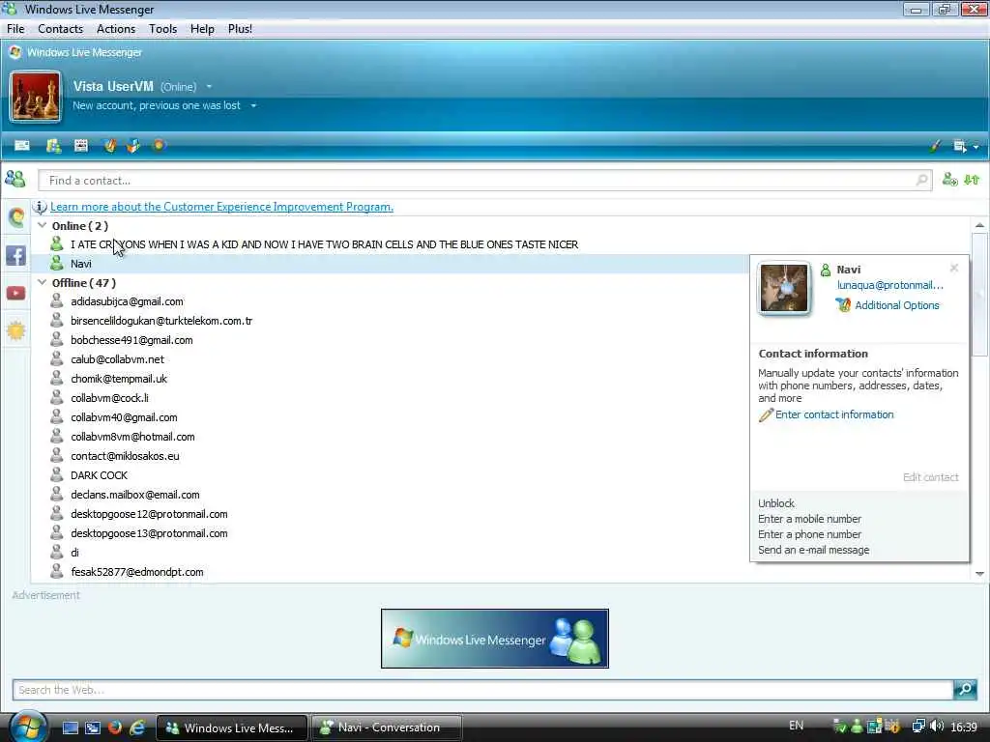Click Enter a mobile number
The height and width of the screenshot is (742, 990).
(x=809, y=519)
